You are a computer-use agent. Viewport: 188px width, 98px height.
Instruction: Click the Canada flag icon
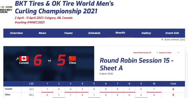pyautogui.click(x=24, y=58)
